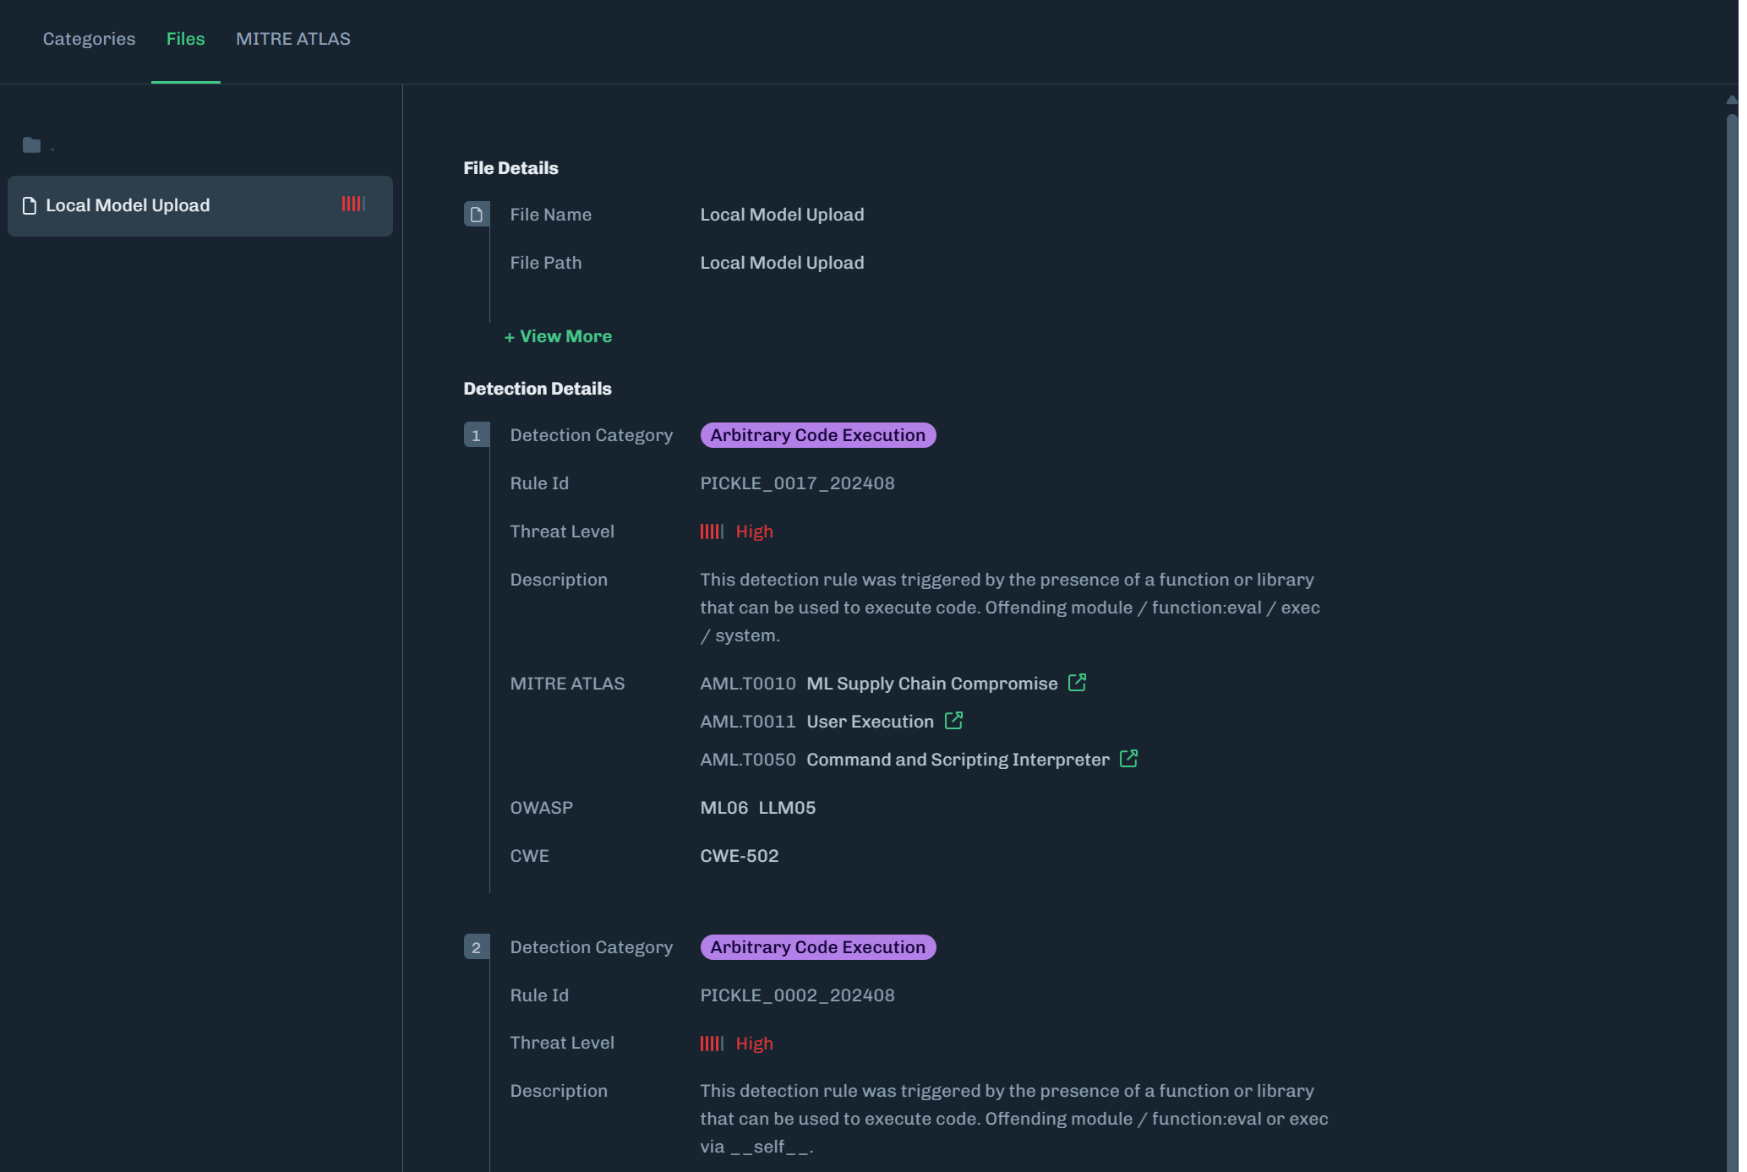This screenshot has width=1747, height=1172.
Task: Click the root folder icon in sidebar
Action: point(32,145)
